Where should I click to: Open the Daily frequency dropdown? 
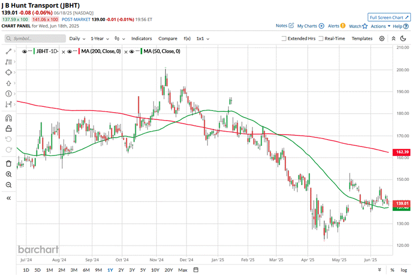(x=77, y=39)
